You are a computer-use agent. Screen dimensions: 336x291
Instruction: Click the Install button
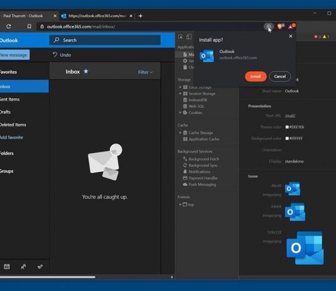click(255, 77)
